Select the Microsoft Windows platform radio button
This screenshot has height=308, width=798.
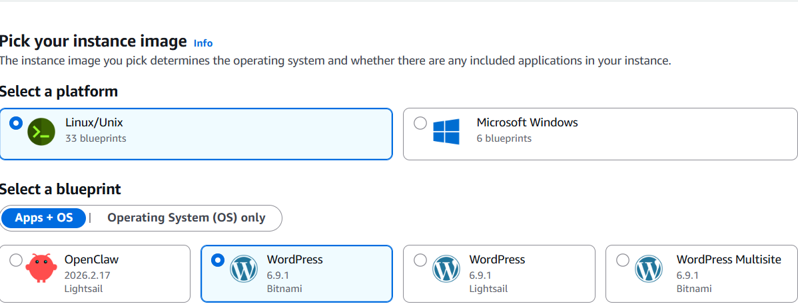pyautogui.click(x=420, y=123)
